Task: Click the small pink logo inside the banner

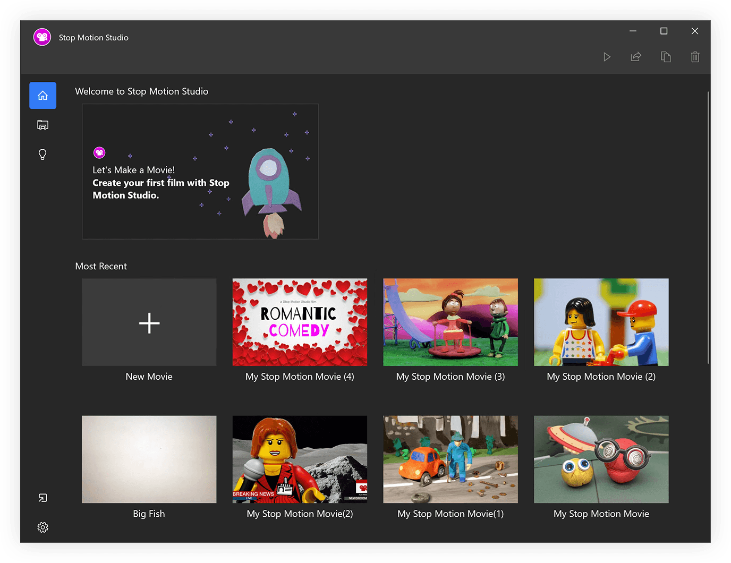Action: pos(99,153)
